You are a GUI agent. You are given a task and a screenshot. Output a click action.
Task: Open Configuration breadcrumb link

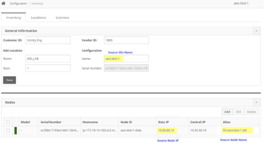coord(18,4)
